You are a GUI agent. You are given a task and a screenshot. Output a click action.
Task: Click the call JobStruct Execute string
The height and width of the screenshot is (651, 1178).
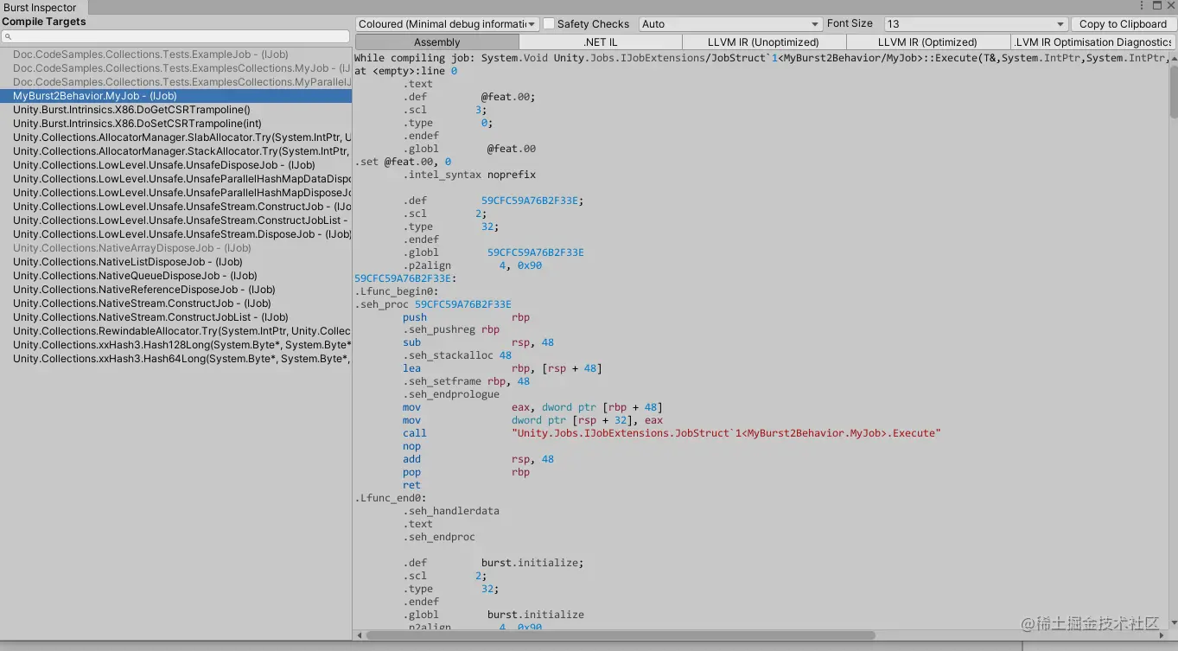click(x=726, y=433)
